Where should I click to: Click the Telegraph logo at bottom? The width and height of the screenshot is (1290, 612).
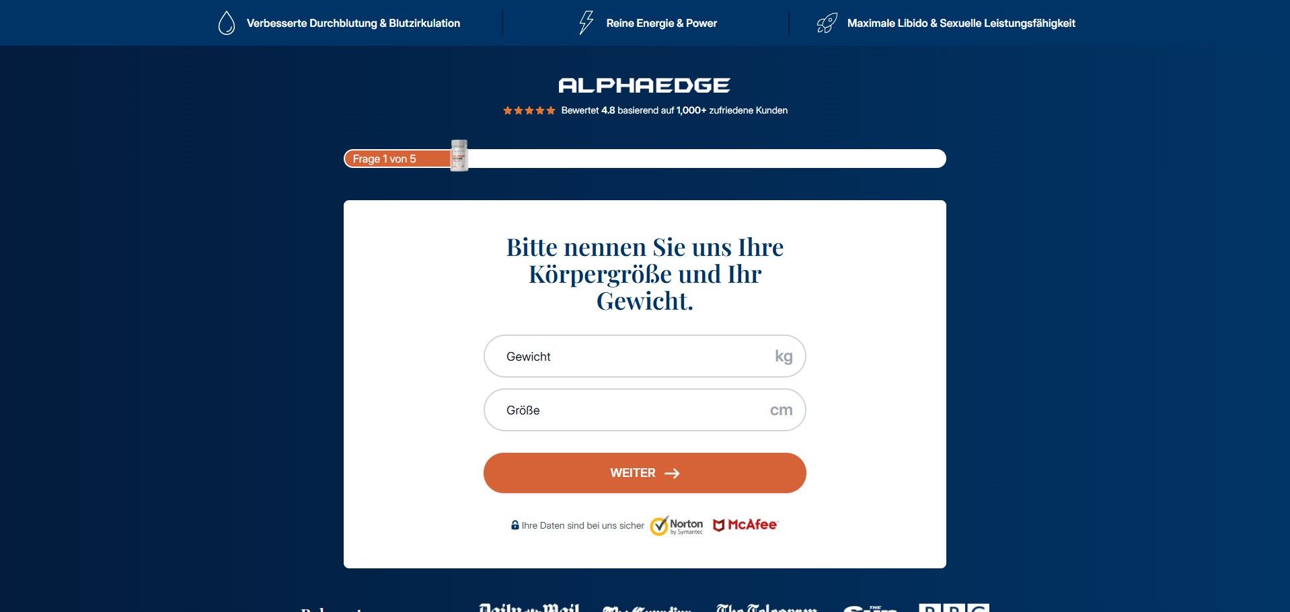[x=766, y=607]
